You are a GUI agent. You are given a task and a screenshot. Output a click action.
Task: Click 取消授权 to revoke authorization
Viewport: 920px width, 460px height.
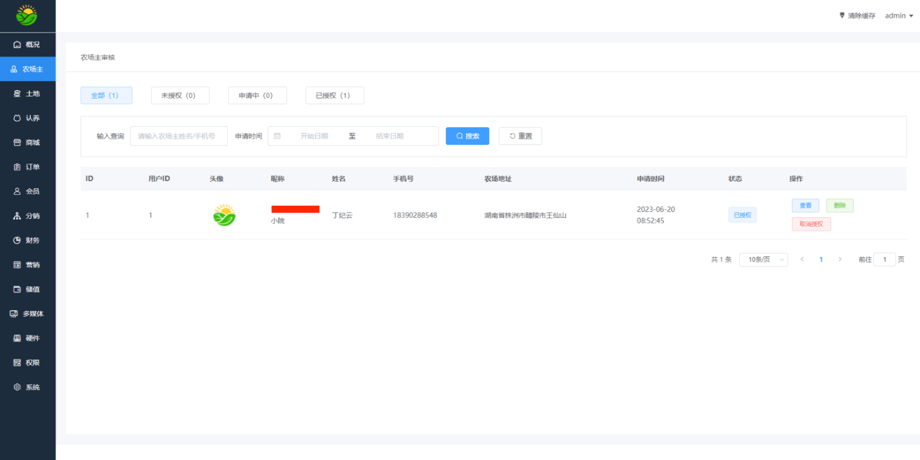coord(811,224)
